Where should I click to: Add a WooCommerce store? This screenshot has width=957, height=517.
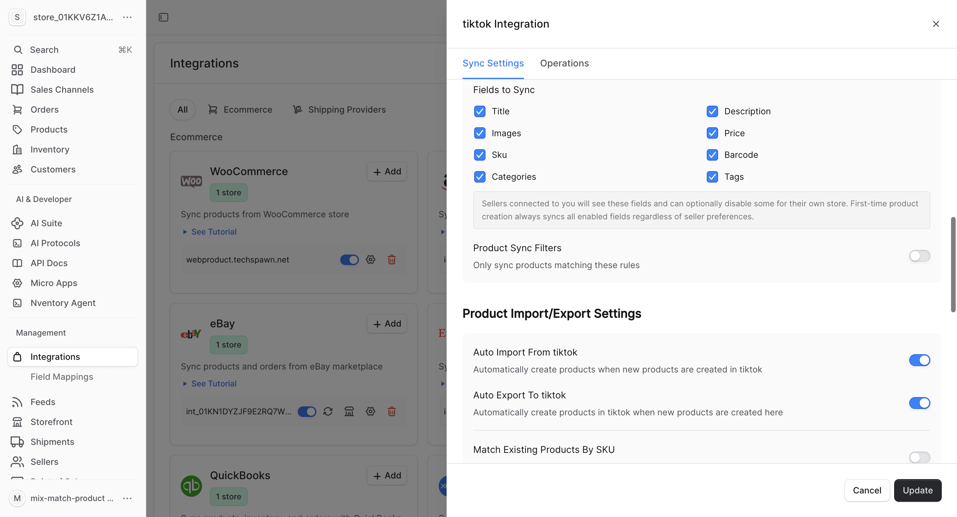pyautogui.click(x=387, y=171)
